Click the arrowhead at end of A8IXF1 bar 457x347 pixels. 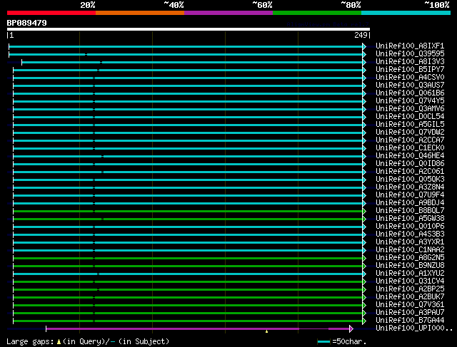pos(364,46)
